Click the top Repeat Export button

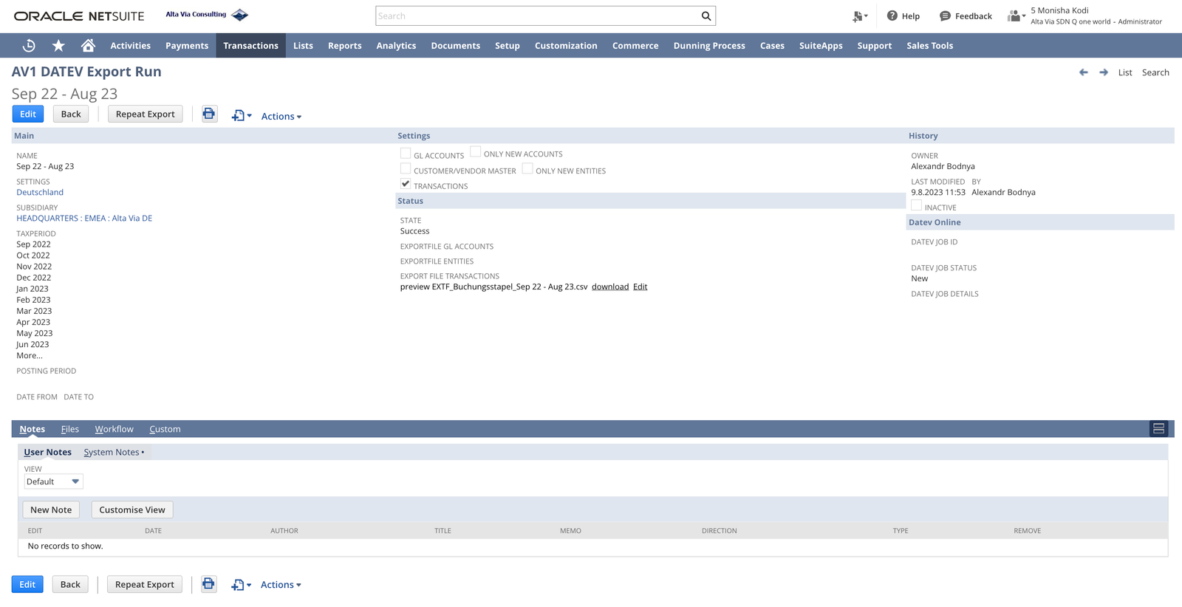[x=146, y=114]
